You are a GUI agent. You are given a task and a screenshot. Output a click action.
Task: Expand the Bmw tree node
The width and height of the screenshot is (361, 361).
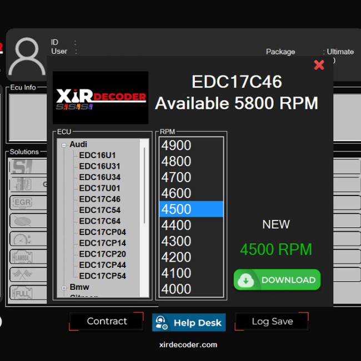tap(64, 288)
